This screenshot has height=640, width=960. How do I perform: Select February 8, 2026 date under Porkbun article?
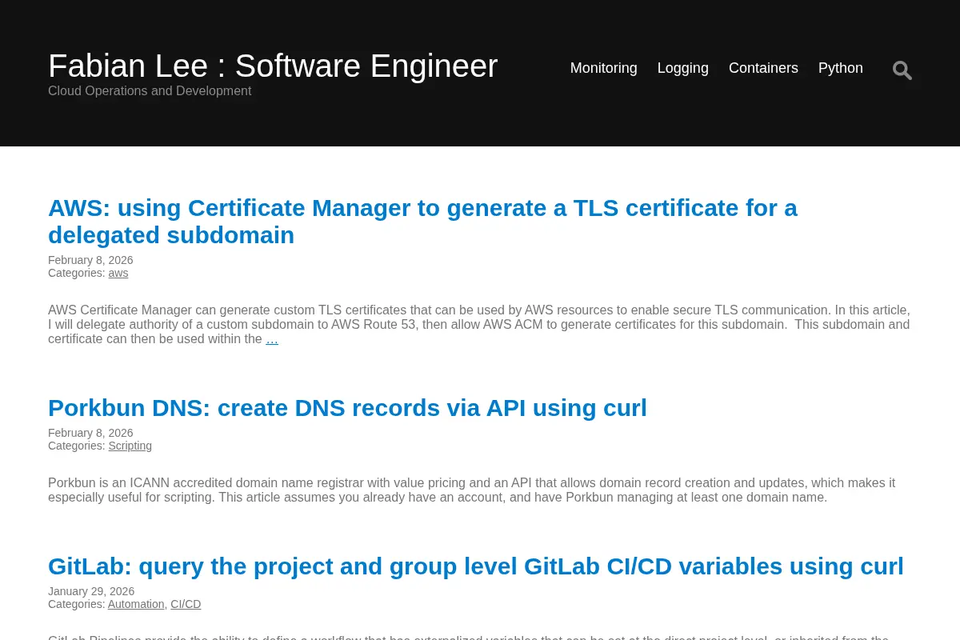pyautogui.click(x=90, y=433)
